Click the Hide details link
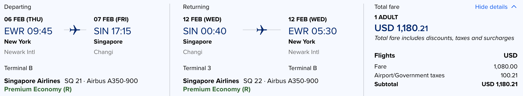523x96 pixels. [x=491, y=7]
